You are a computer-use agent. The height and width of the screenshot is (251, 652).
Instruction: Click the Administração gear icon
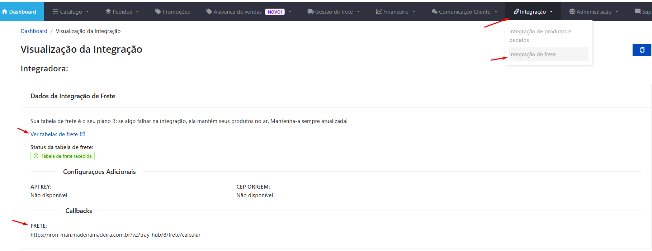coord(572,12)
